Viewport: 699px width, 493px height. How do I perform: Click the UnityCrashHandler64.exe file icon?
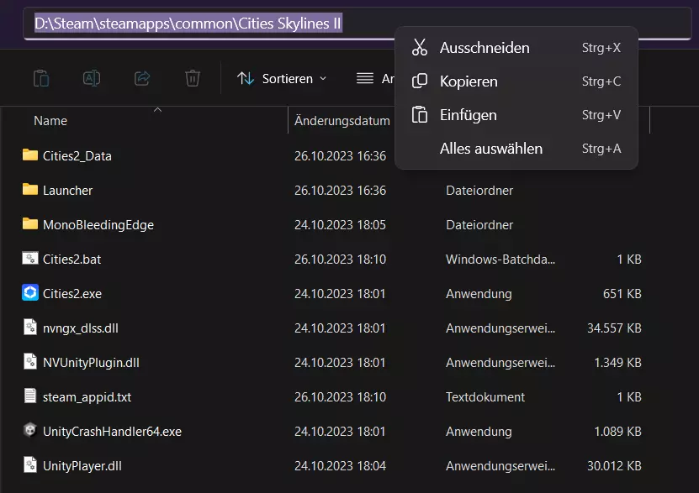click(30, 431)
